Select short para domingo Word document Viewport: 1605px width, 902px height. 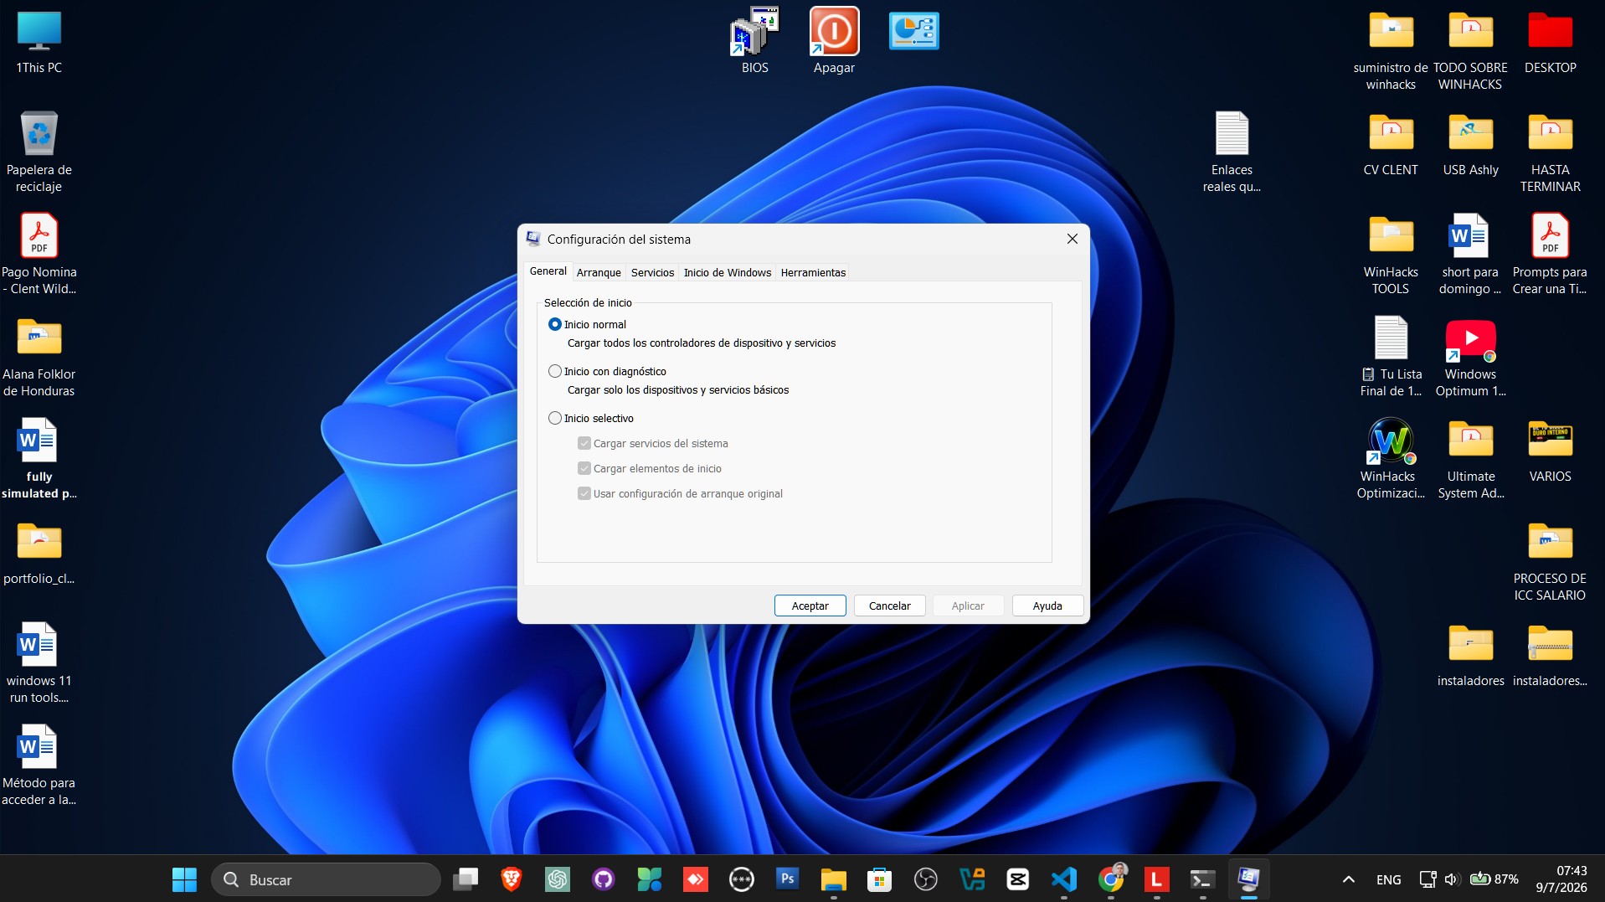click(1470, 253)
